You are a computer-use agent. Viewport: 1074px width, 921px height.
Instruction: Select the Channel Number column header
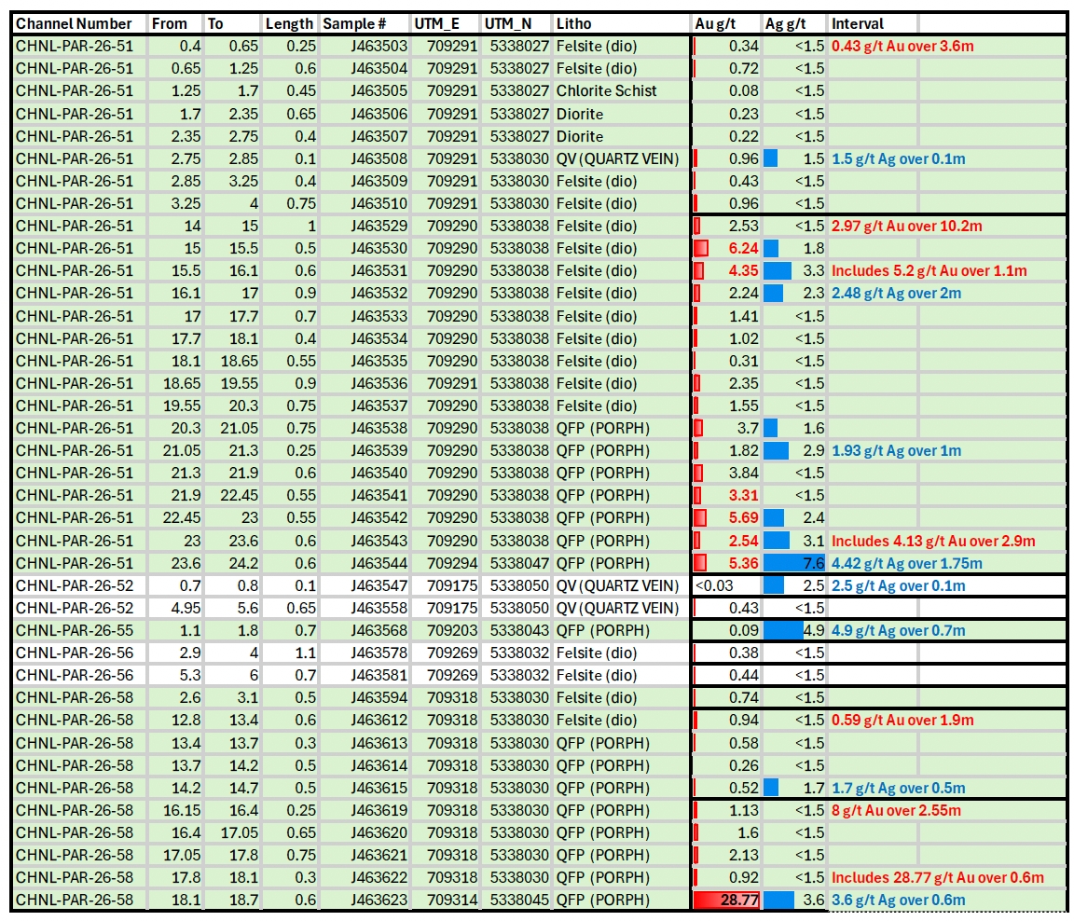tap(74, 24)
